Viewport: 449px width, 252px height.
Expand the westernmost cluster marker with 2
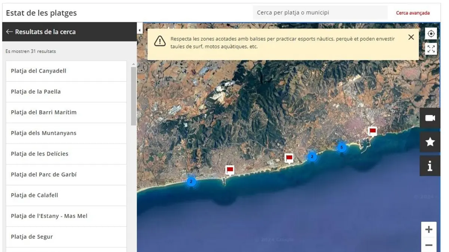pyautogui.click(x=191, y=182)
